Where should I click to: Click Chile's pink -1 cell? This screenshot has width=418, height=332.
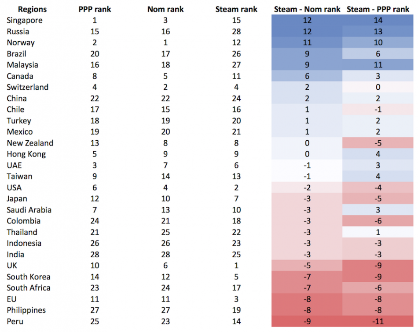378,109
